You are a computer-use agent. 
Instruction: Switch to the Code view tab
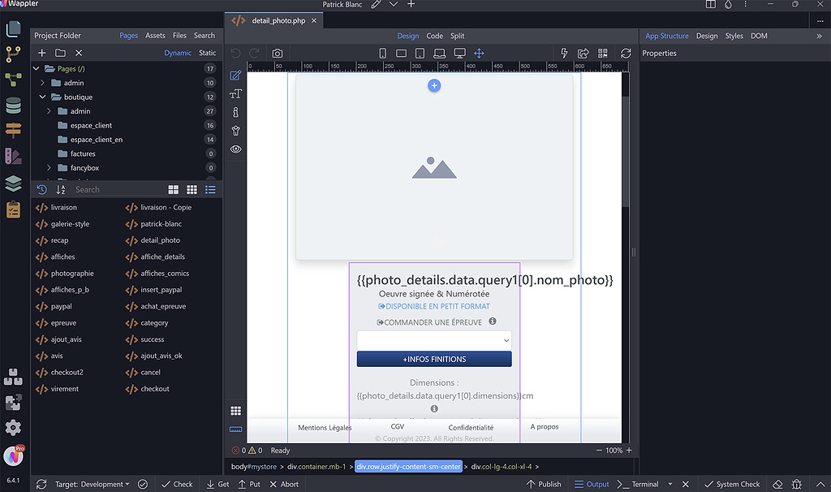click(435, 36)
